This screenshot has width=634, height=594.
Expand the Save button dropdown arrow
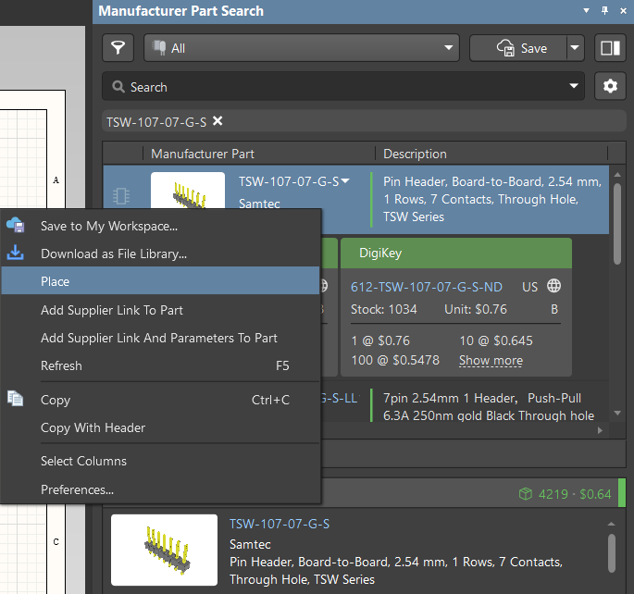575,48
